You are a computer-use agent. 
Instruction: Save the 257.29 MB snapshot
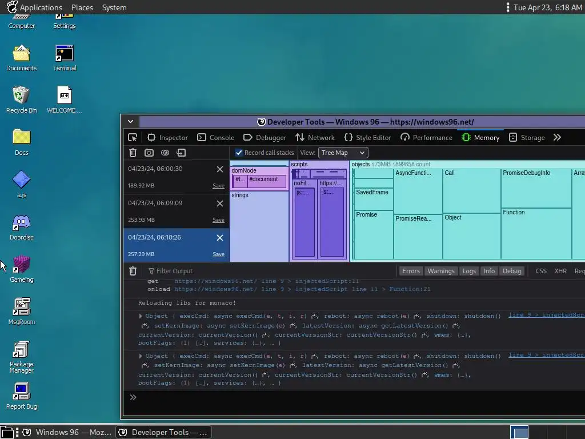pos(218,254)
